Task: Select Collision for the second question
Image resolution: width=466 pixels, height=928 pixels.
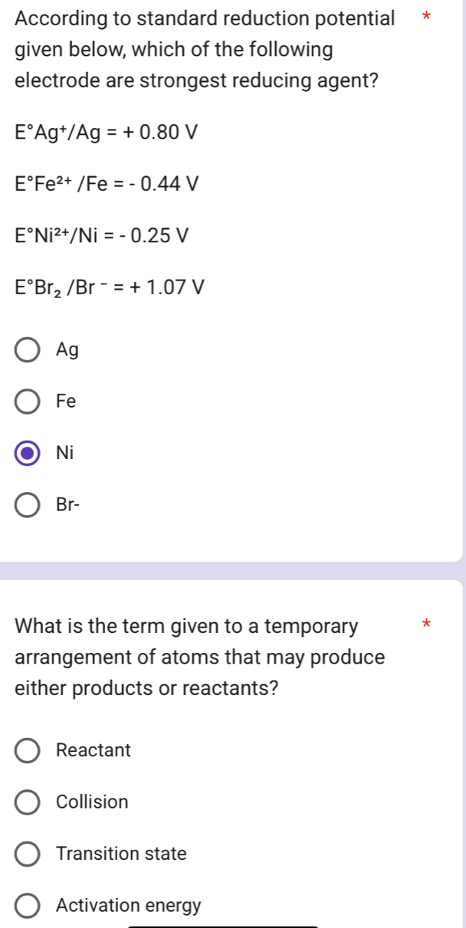Action: (x=28, y=802)
